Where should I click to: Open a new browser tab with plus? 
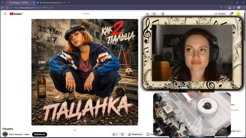(69, 3)
